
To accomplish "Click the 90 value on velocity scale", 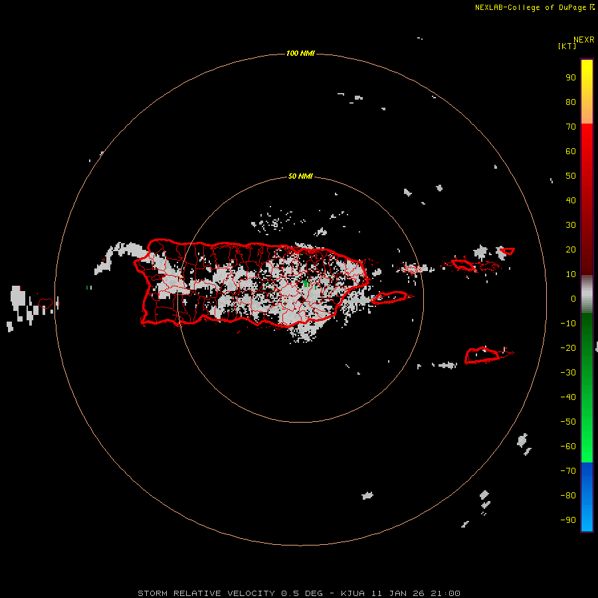I will click(x=571, y=78).
